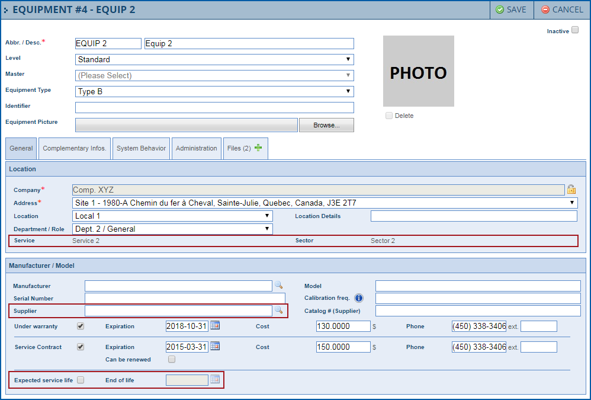
Task: Open the Department / Role dropdown
Action: [173, 229]
